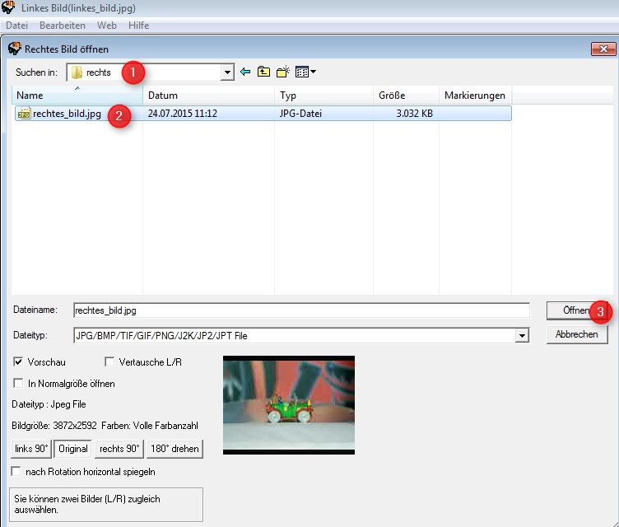
Task: Go up one folder level
Action: coord(263,72)
